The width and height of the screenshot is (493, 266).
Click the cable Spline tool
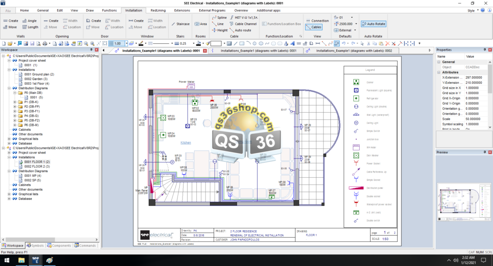(220, 18)
